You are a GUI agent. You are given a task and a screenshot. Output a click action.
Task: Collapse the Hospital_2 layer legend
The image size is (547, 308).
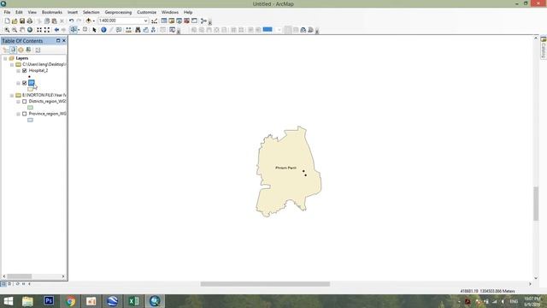coord(18,71)
